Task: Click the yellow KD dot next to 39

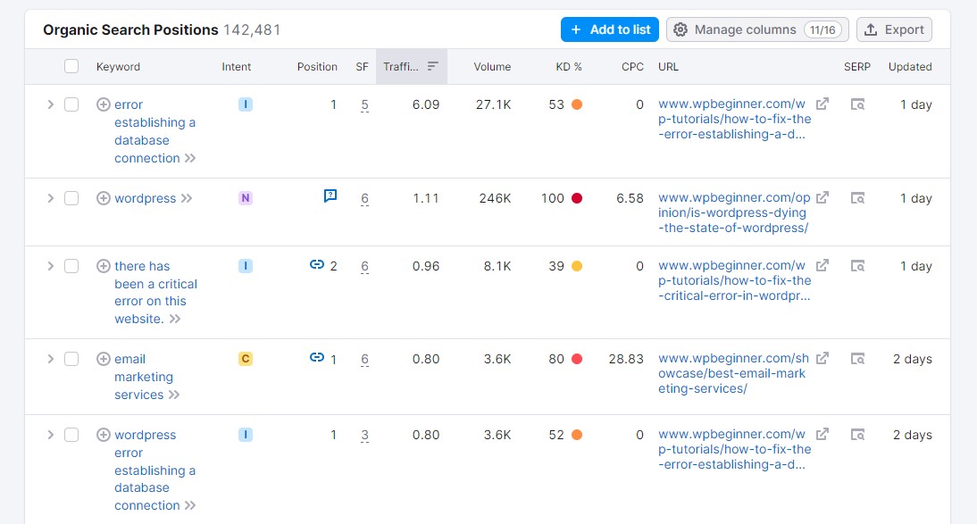Action: [577, 266]
